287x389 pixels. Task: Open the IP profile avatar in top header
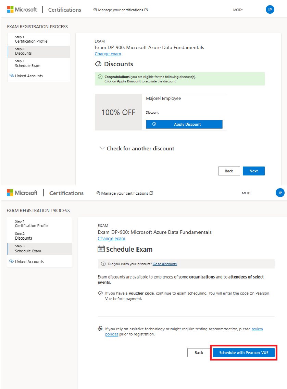point(270,10)
